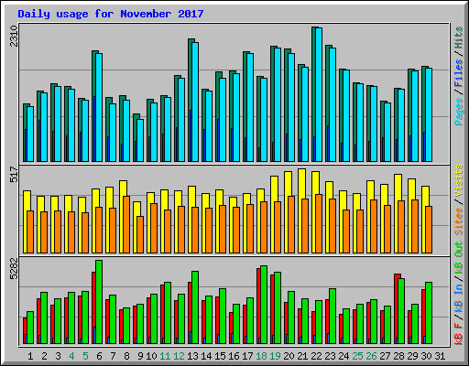The width and height of the screenshot is (469, 366).
Task: Click day label "23" on the x-axis
Action: 330,356
